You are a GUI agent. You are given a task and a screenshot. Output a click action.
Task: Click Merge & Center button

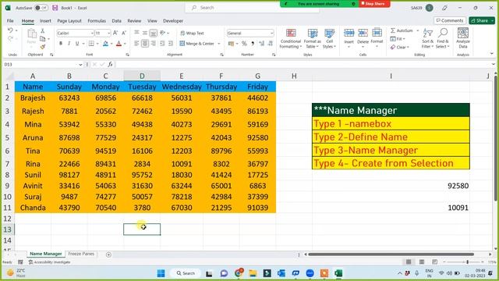click(196, 44)
